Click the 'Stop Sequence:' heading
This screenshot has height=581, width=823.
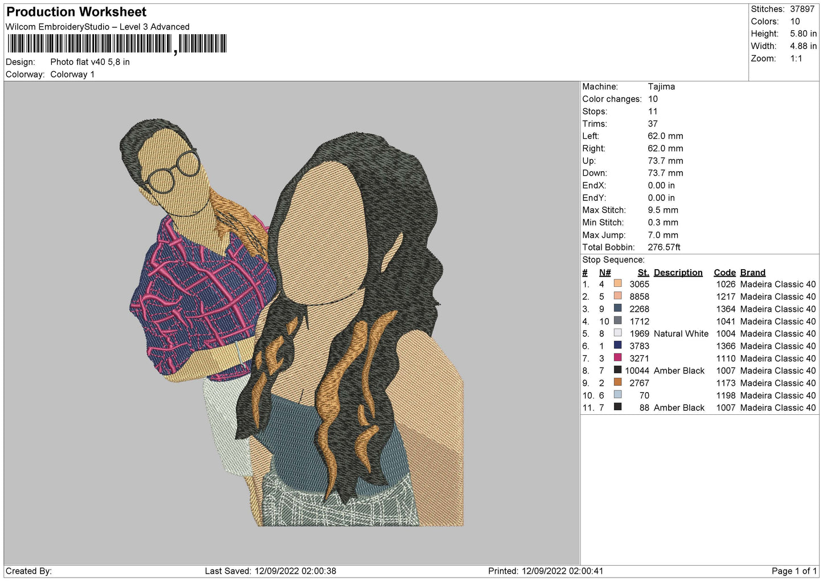613,259
